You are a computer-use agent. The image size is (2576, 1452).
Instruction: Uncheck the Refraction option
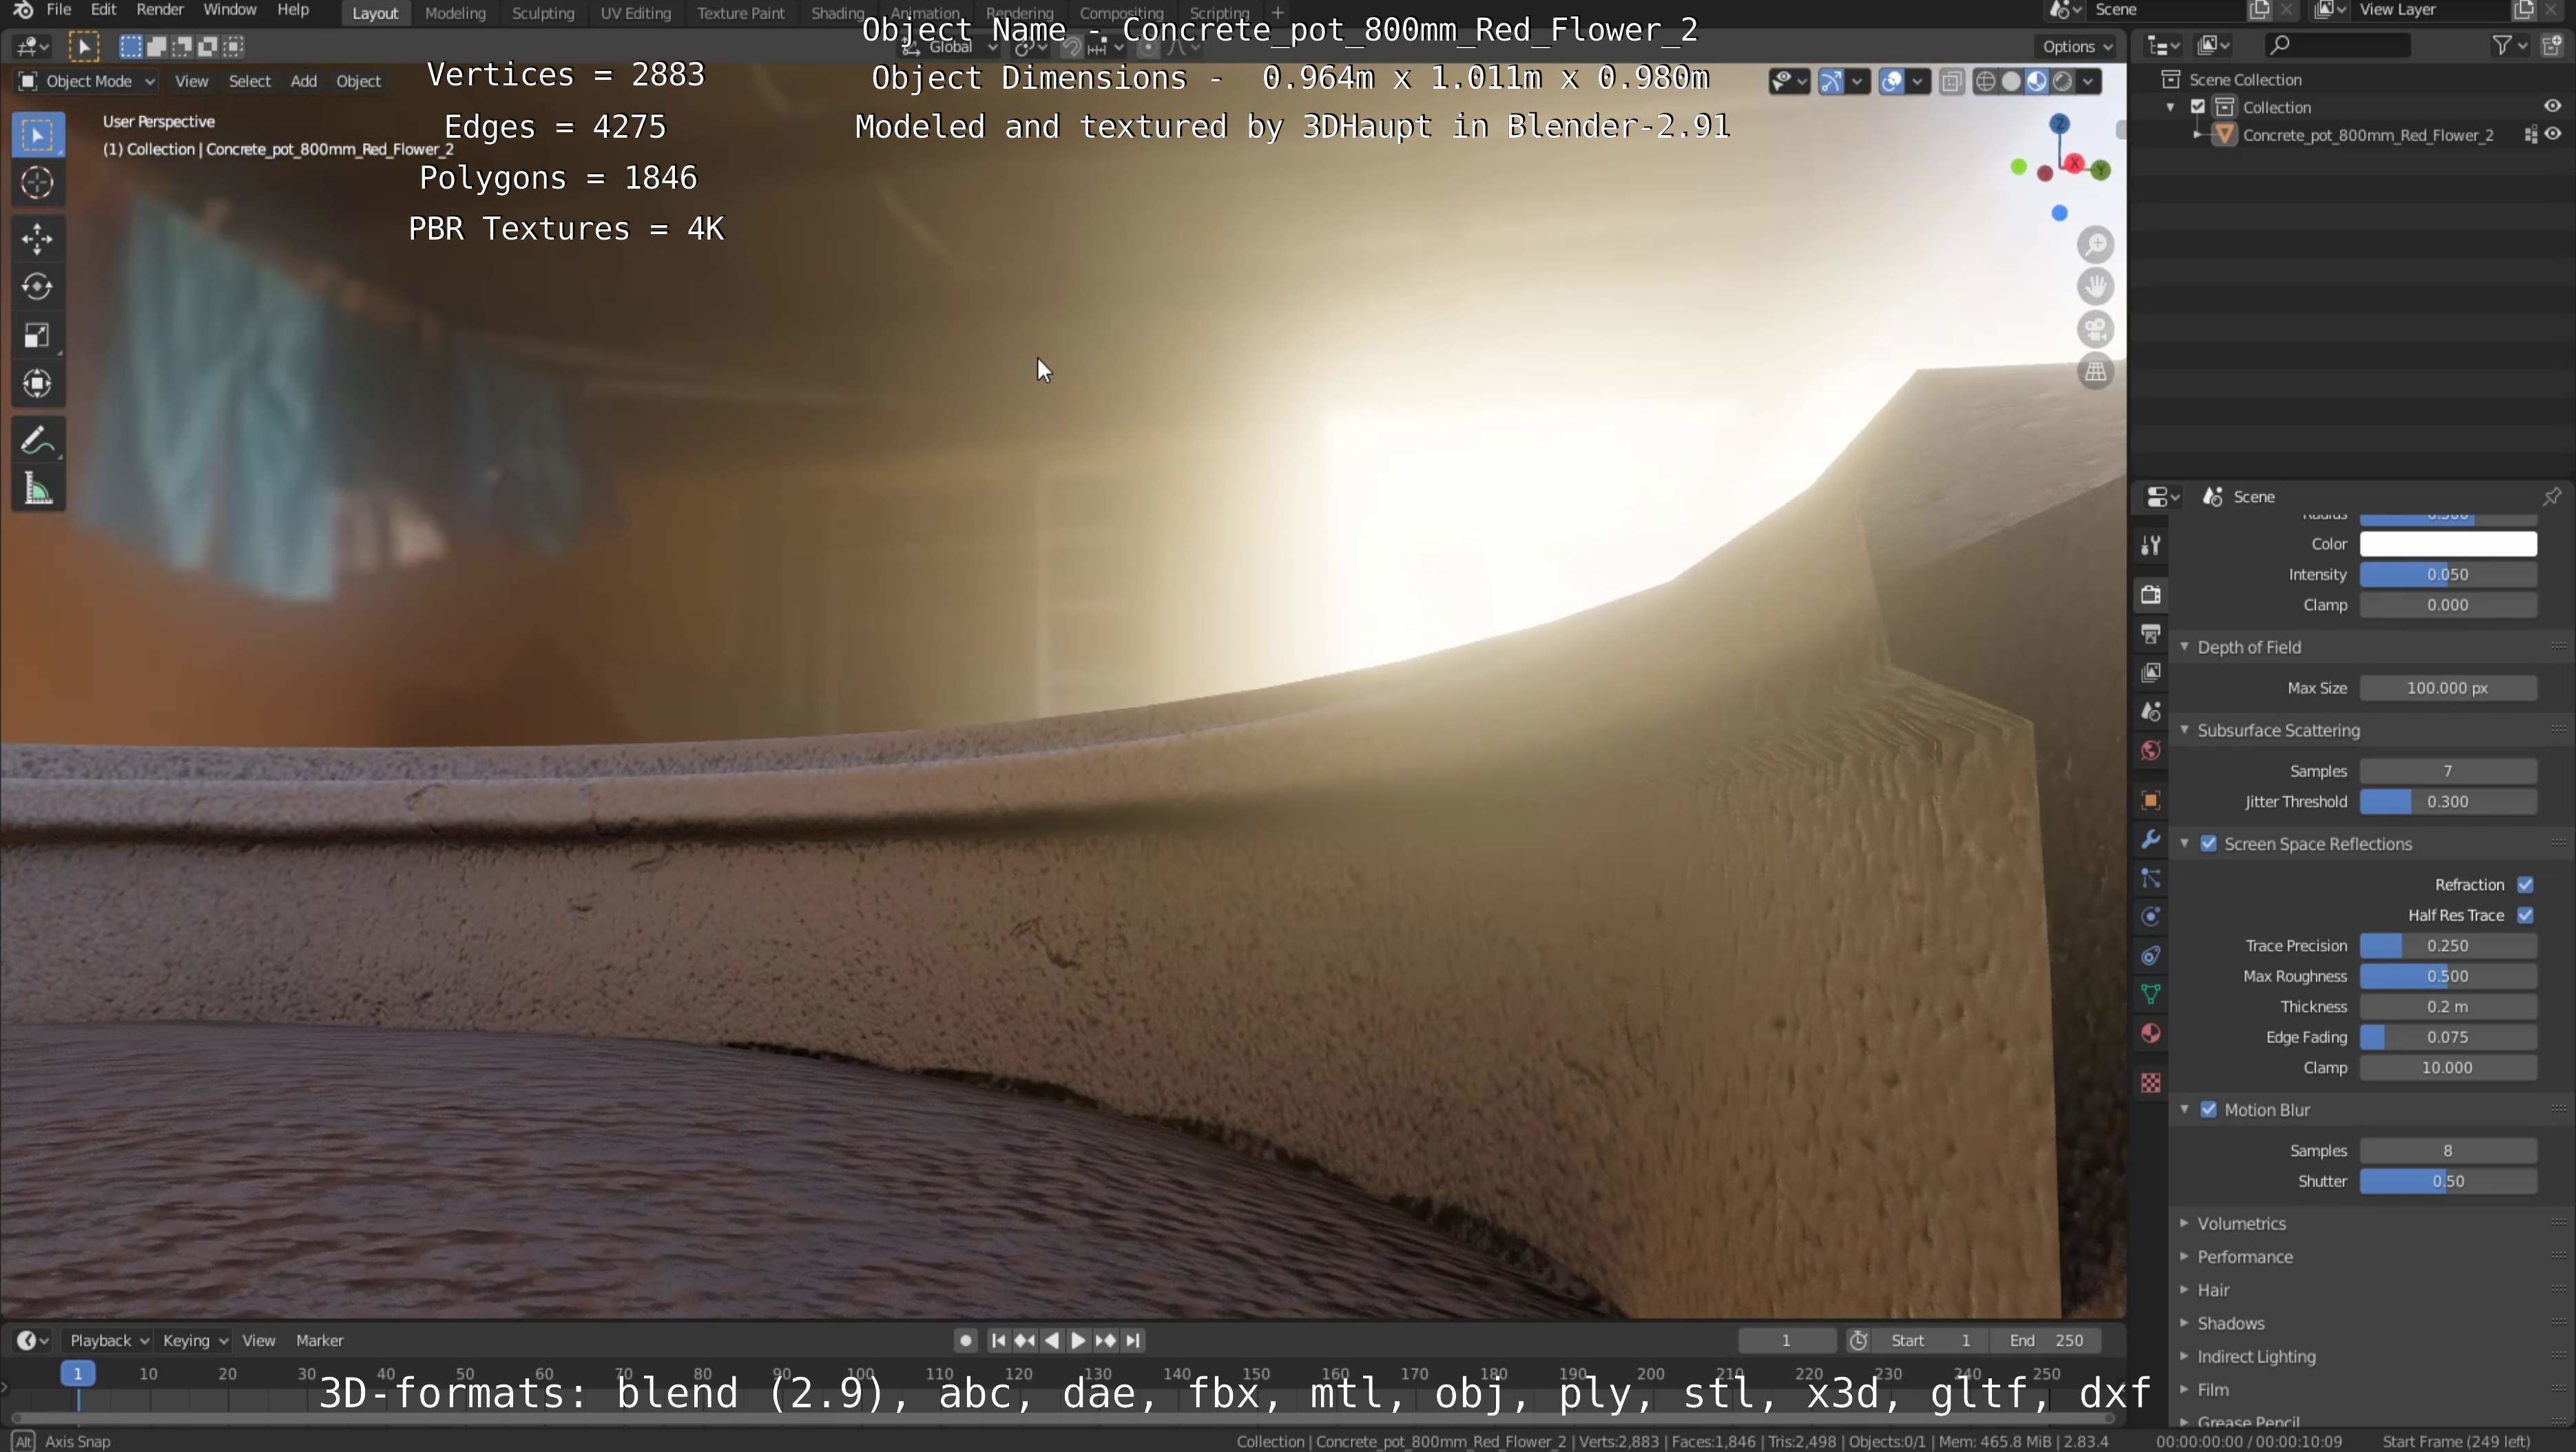click(2525, 885)
